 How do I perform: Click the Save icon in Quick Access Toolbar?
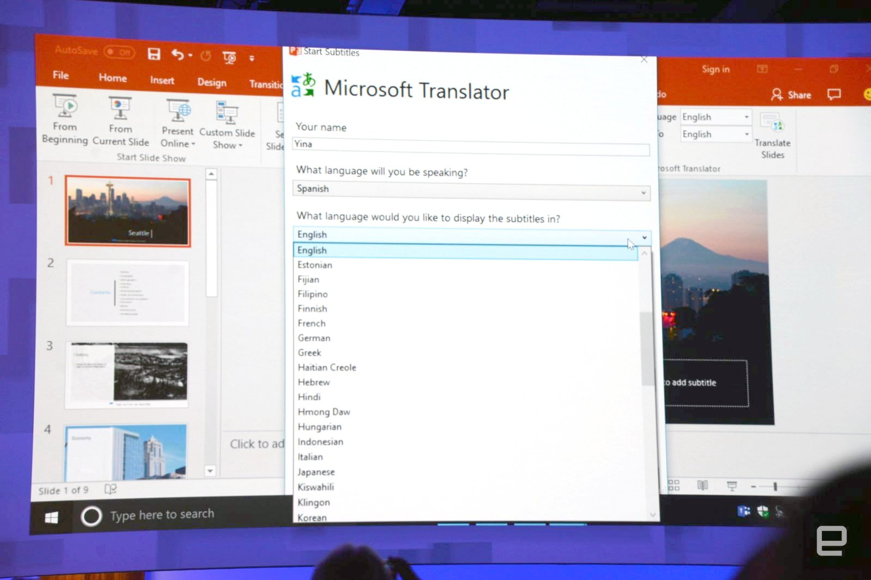pyautogui.click(x=154, y=54)
